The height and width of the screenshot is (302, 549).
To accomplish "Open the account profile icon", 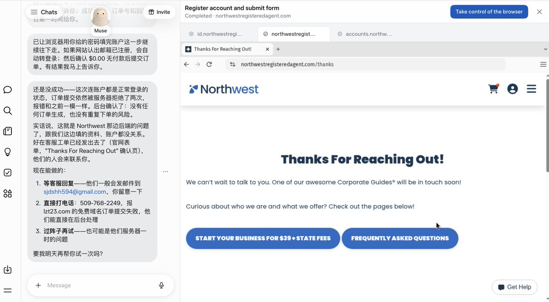I will (x=512, y=89).
